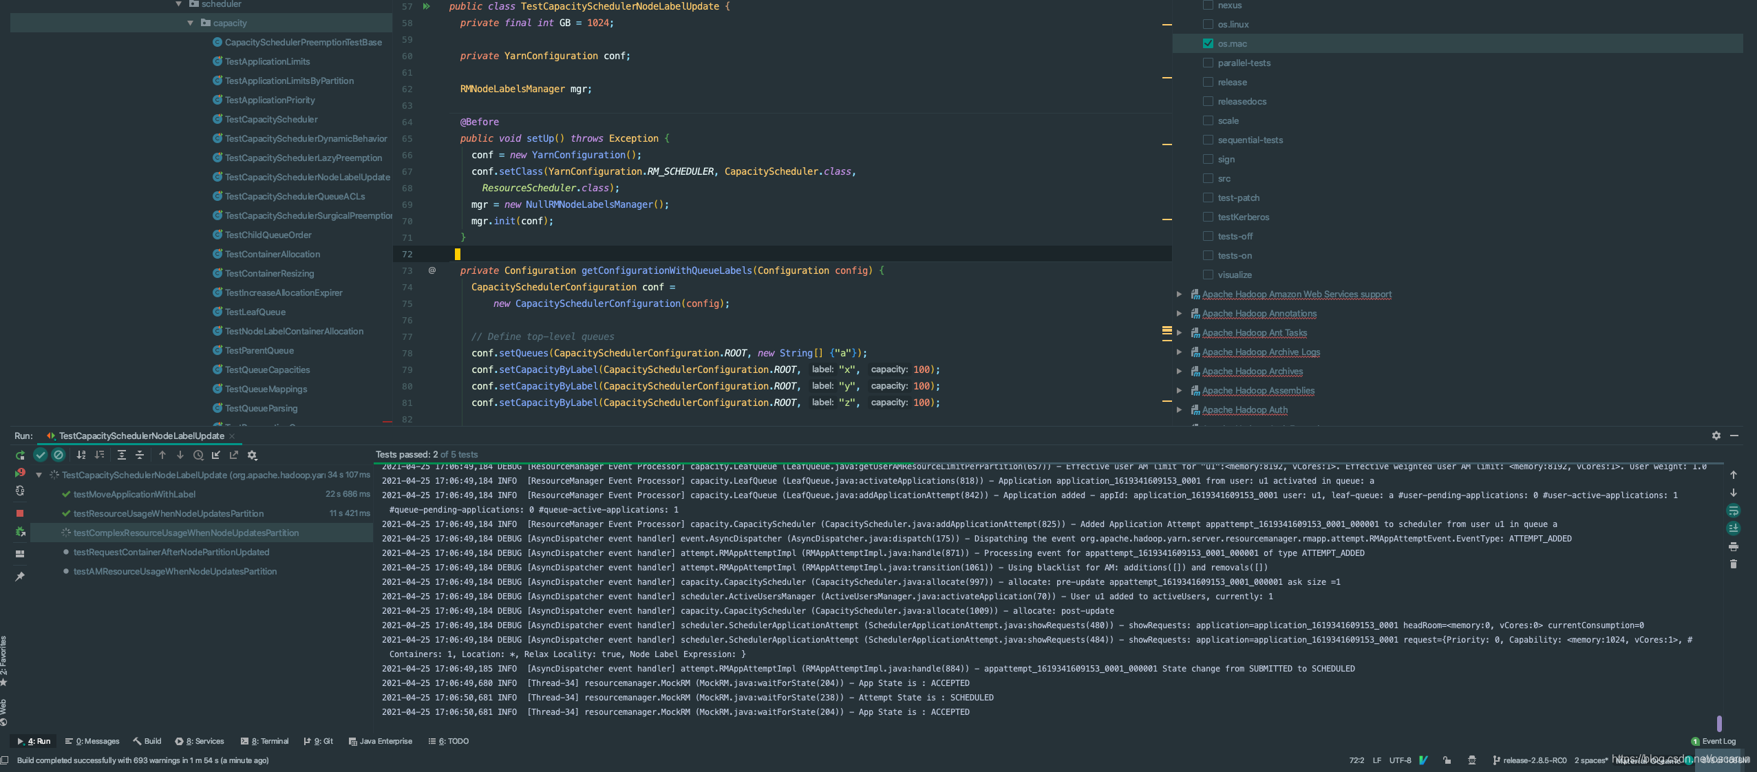Collapse all test tree nodes
This screenshot has height=772, width=1757.
pos(140,455)
